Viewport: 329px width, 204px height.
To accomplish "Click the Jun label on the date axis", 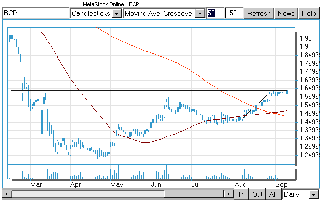I will [x=156, y=184].
